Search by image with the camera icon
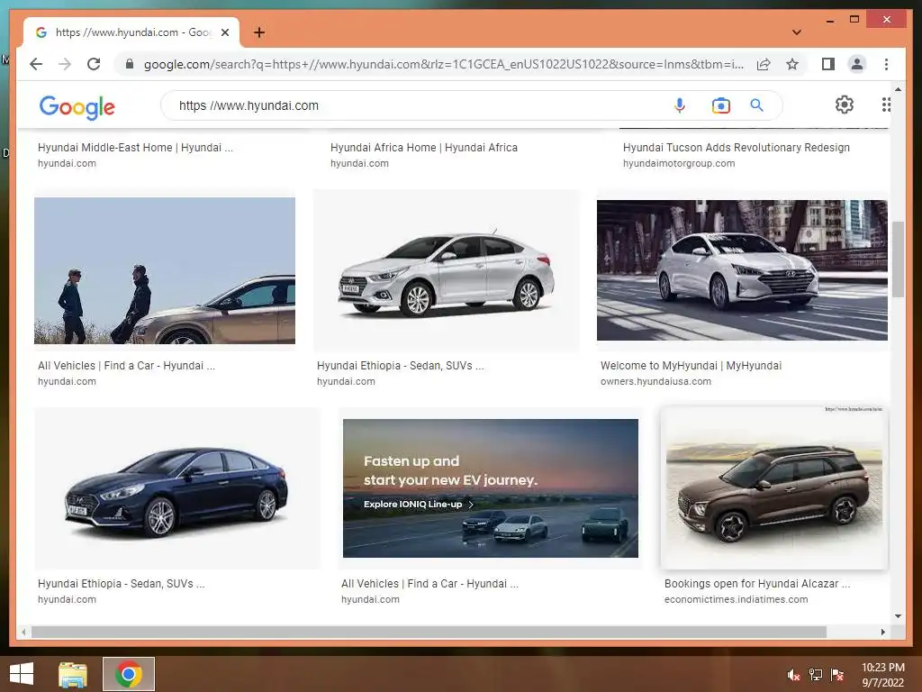Viewport: 922px width, 692px height. click(721, 105)
